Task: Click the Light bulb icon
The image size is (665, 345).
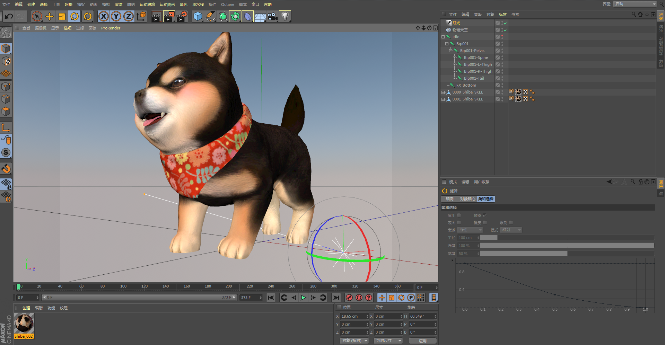Action: point(285,16)
